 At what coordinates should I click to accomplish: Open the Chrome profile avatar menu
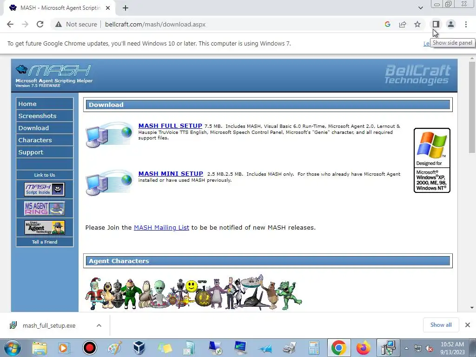(451, 24)
